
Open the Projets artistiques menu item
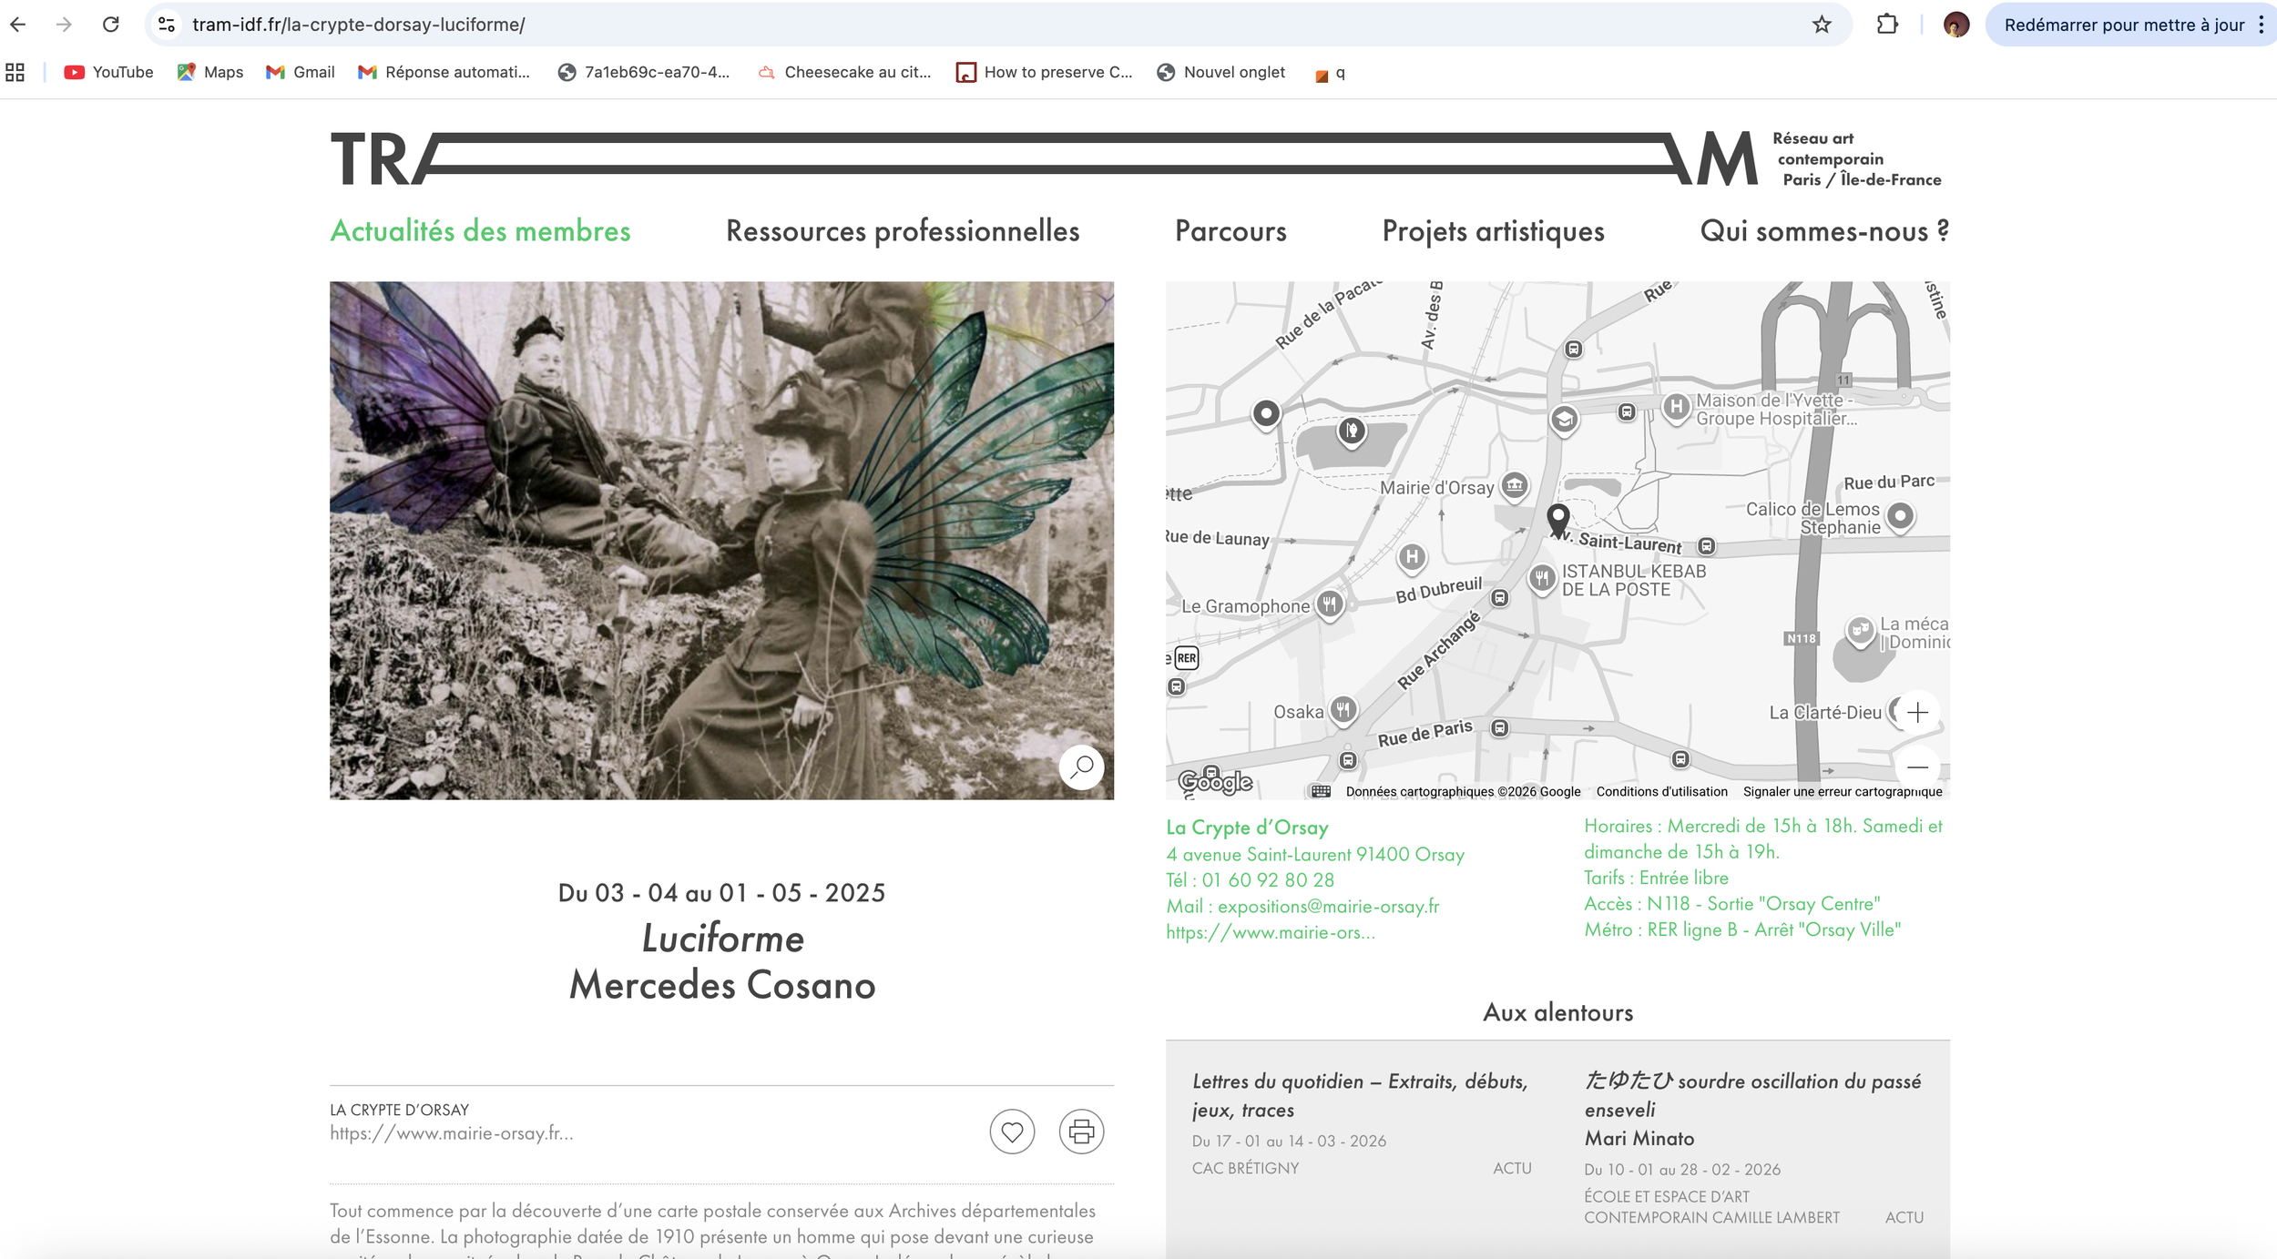1493,231
